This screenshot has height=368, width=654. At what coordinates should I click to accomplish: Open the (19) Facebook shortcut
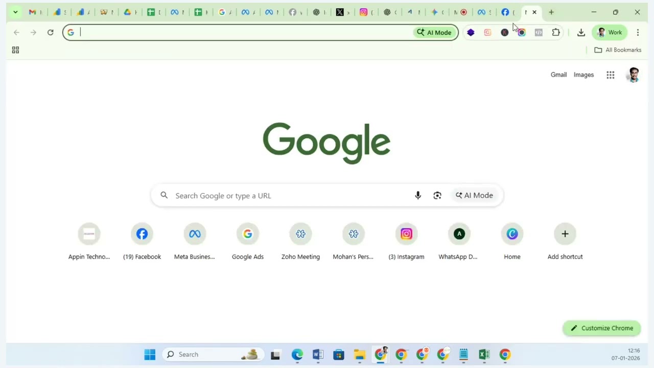pos(142,242)
